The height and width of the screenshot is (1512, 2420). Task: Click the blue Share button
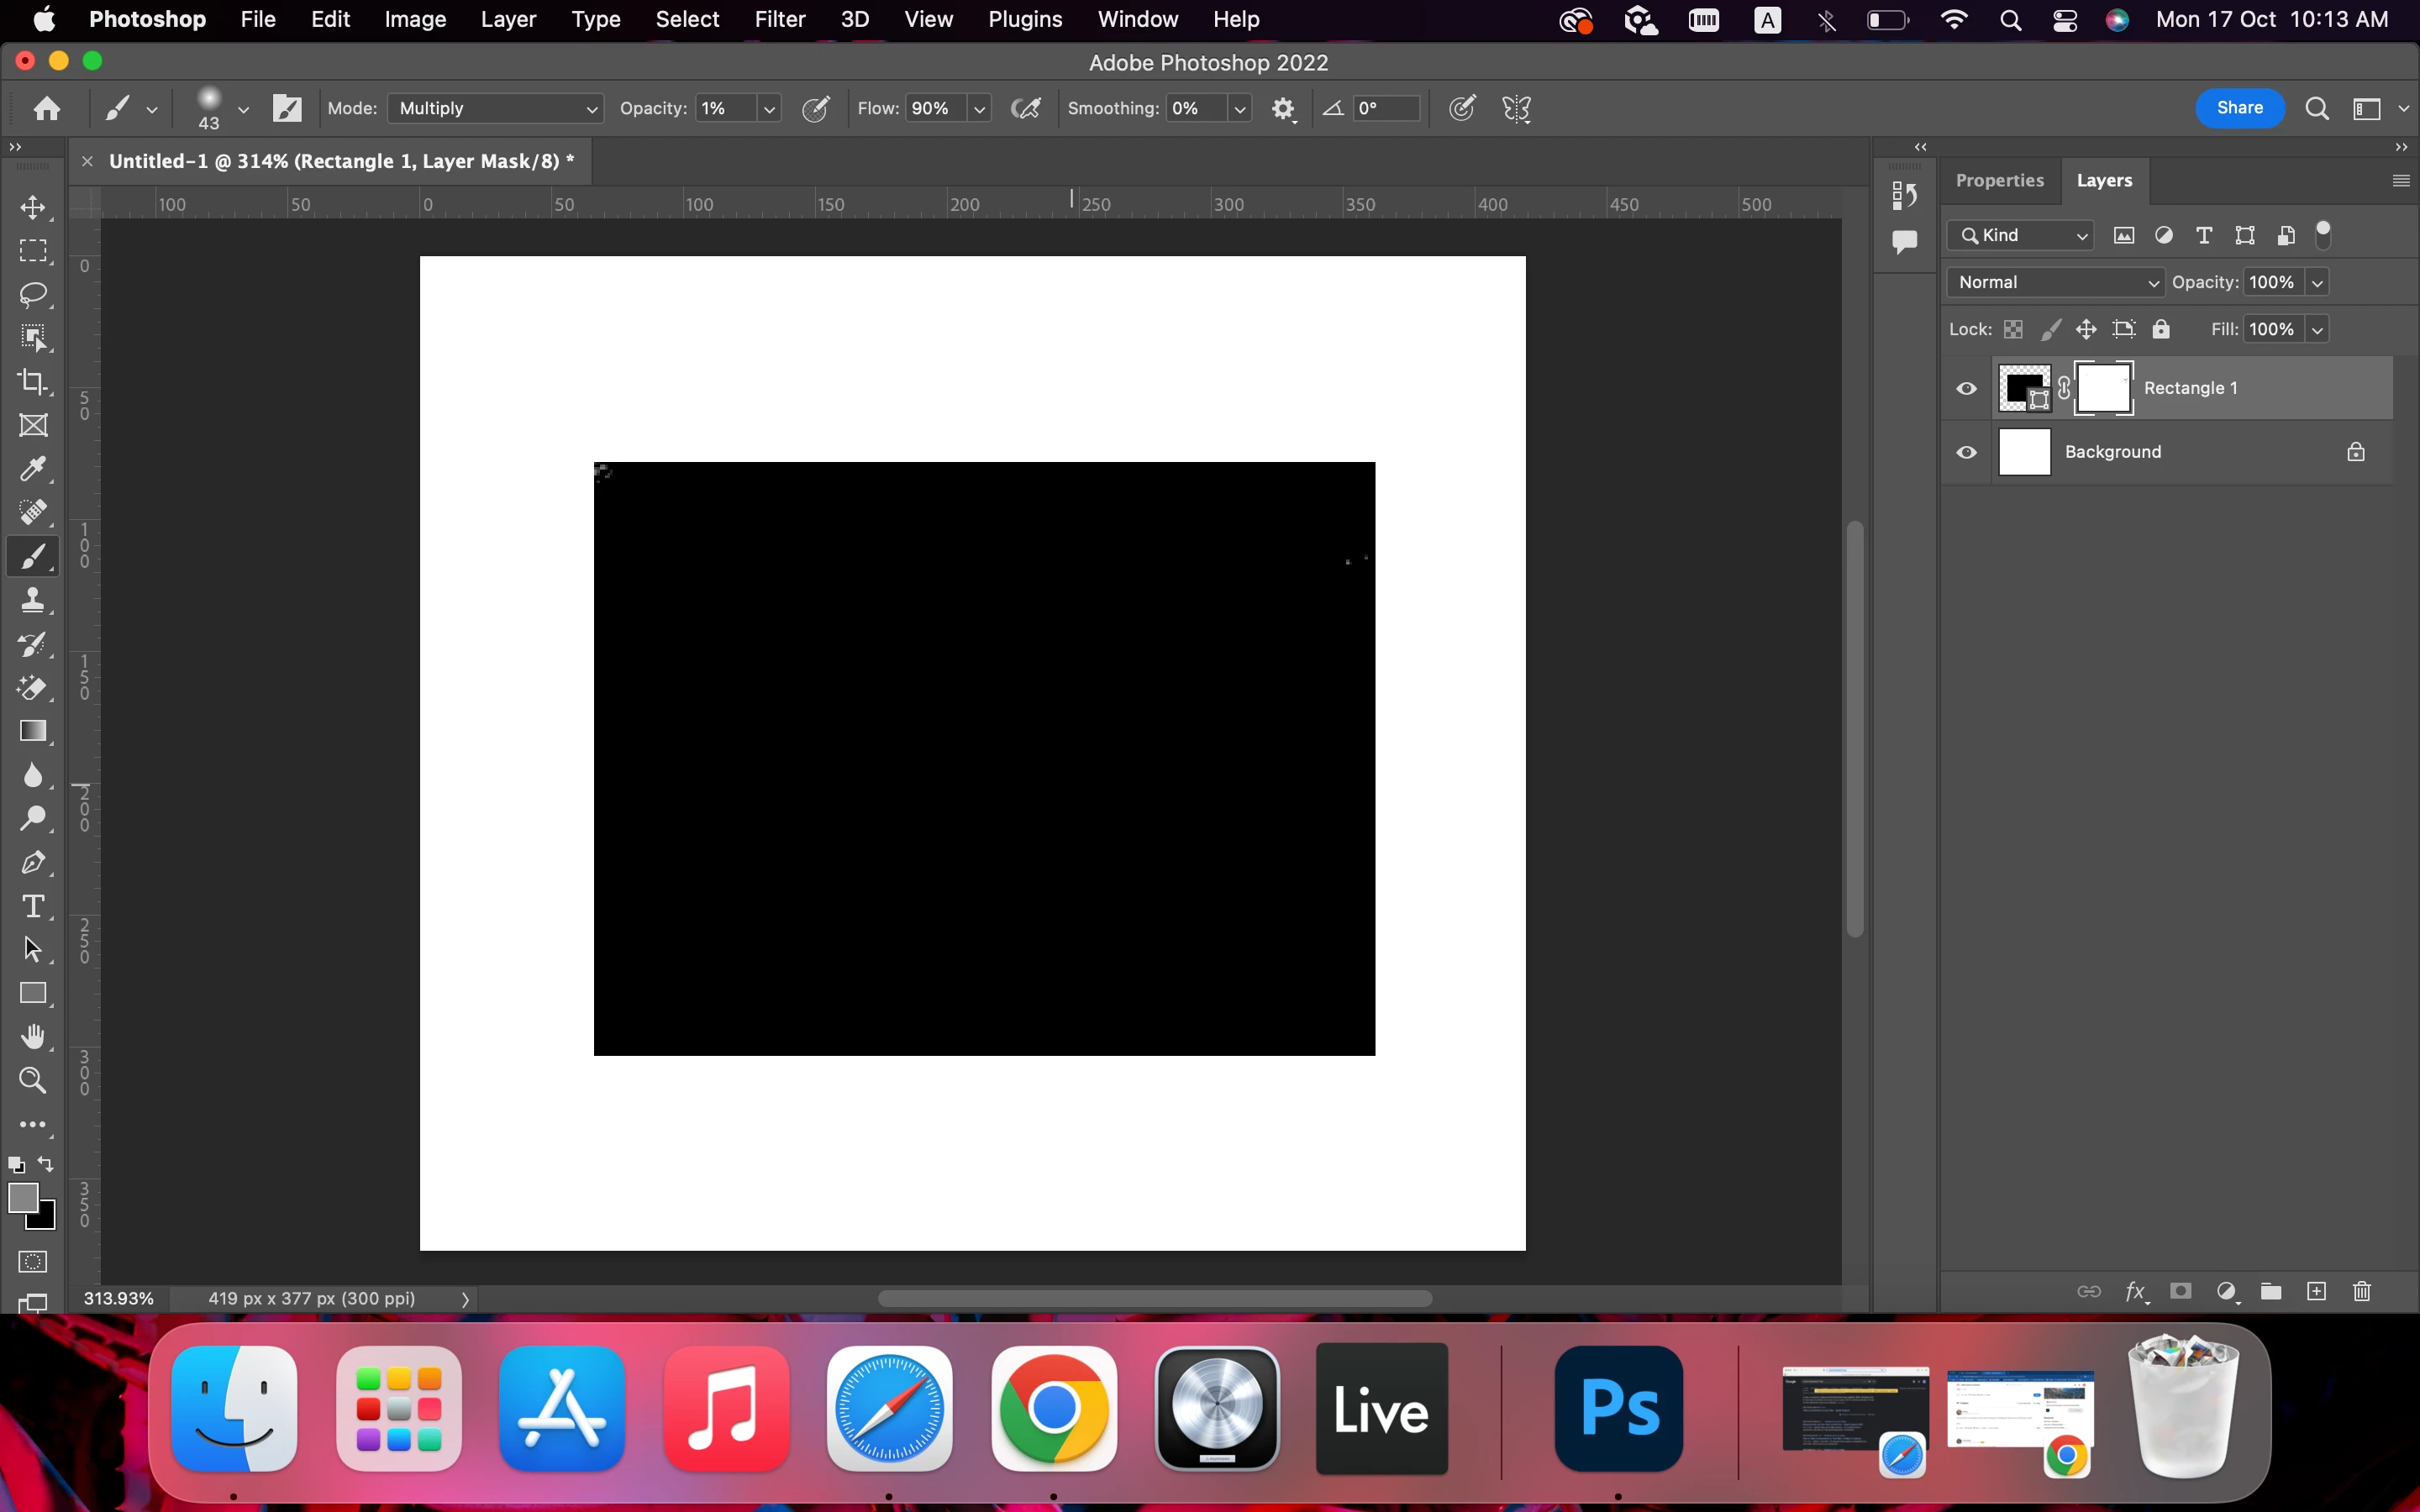pyautogui.click(x=2239, y=108)
